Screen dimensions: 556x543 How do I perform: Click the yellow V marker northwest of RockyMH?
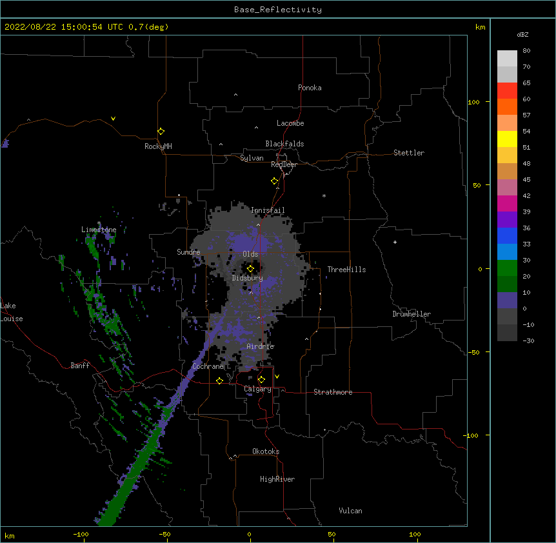(x=113, y=119)
